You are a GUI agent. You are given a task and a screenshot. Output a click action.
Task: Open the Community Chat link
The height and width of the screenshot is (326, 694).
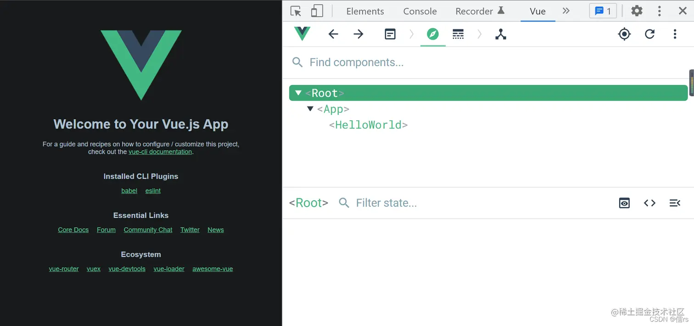[x=148, y=230]
